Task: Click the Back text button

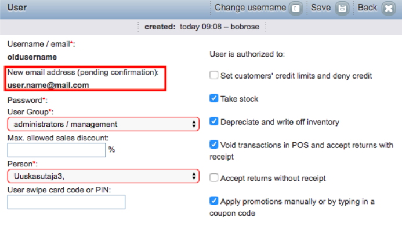Action: point(367,8)
